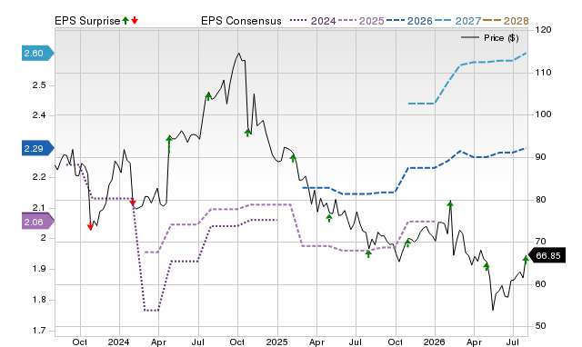Click the EPS Consensus label
The width and height of the screenshot is (582, 347).
[241, 21]
